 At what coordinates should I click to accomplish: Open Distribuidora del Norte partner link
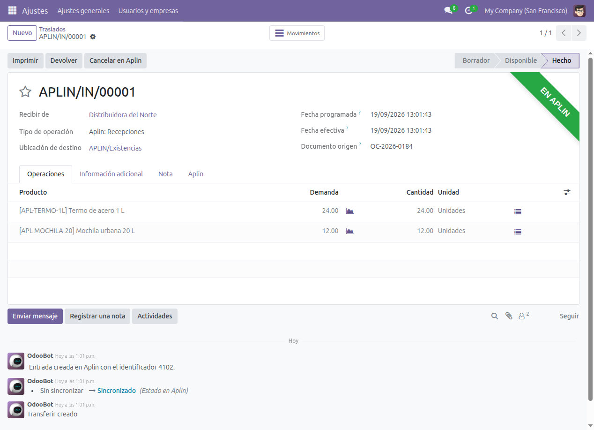coord(123,115)
